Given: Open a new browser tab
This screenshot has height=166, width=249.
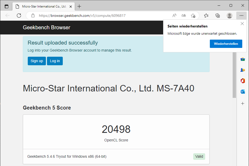Looking at the screenshot, I should (x=79, y=6).
